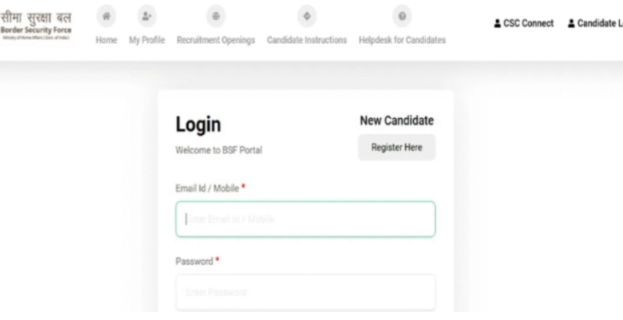
Task: Open the Home menu item
Action: point(106,40)
